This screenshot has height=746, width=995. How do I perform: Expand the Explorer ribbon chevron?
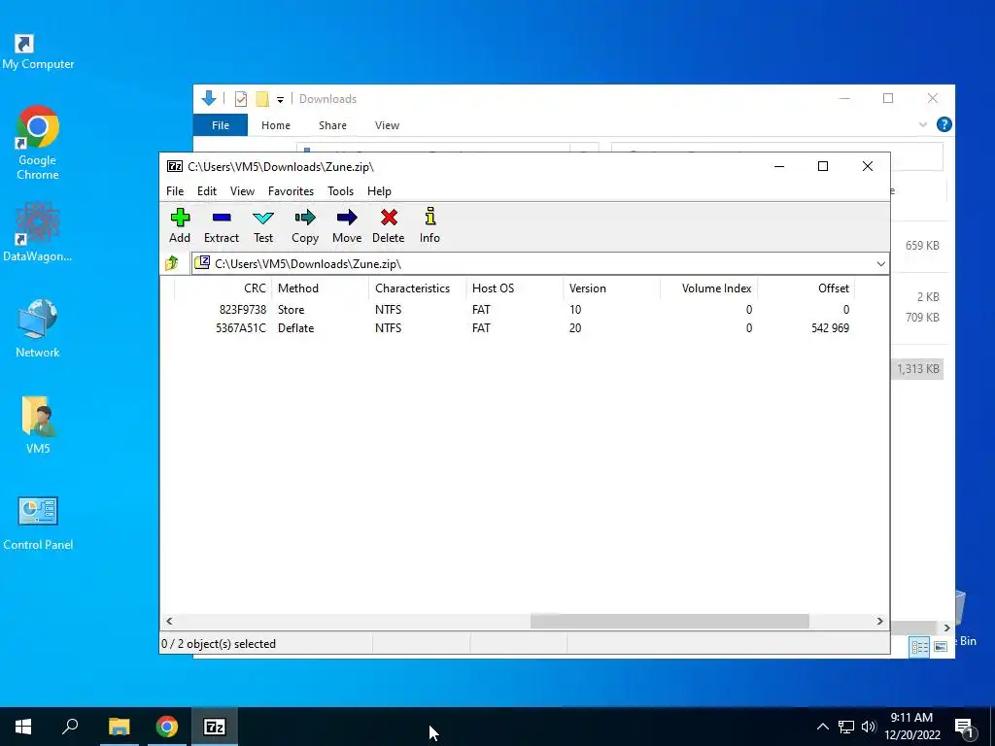pos(923,125)
